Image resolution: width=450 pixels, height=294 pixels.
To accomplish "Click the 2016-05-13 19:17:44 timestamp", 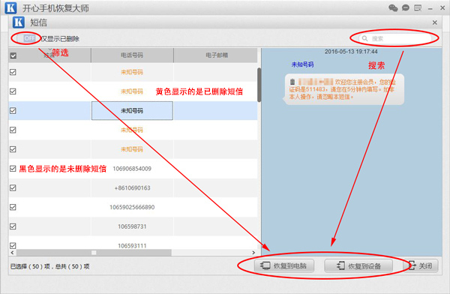I will [x=351, y=52].
